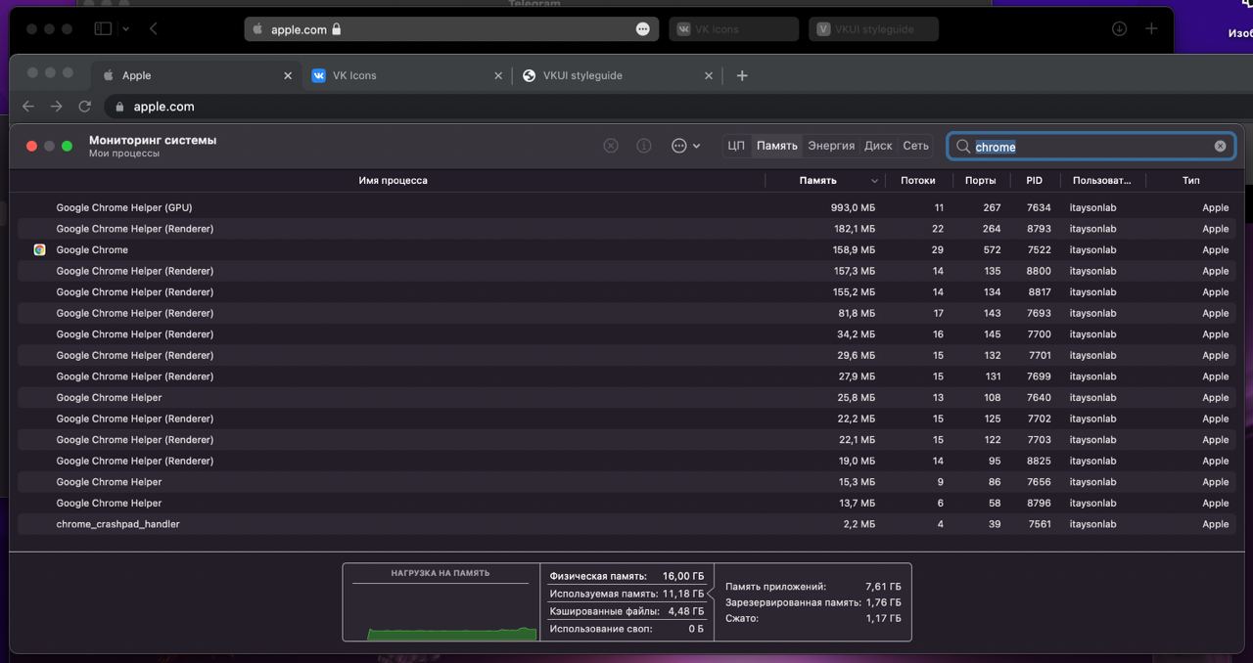1253x663 pixels.
Task: Focus the search field containing chrome
Action: tap(1091, 146)
